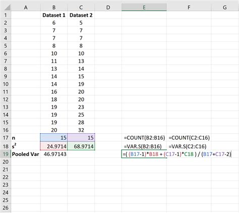Select column G header
Screen dimensions: 239x213
pyautogui.click(x=225, y=8)
